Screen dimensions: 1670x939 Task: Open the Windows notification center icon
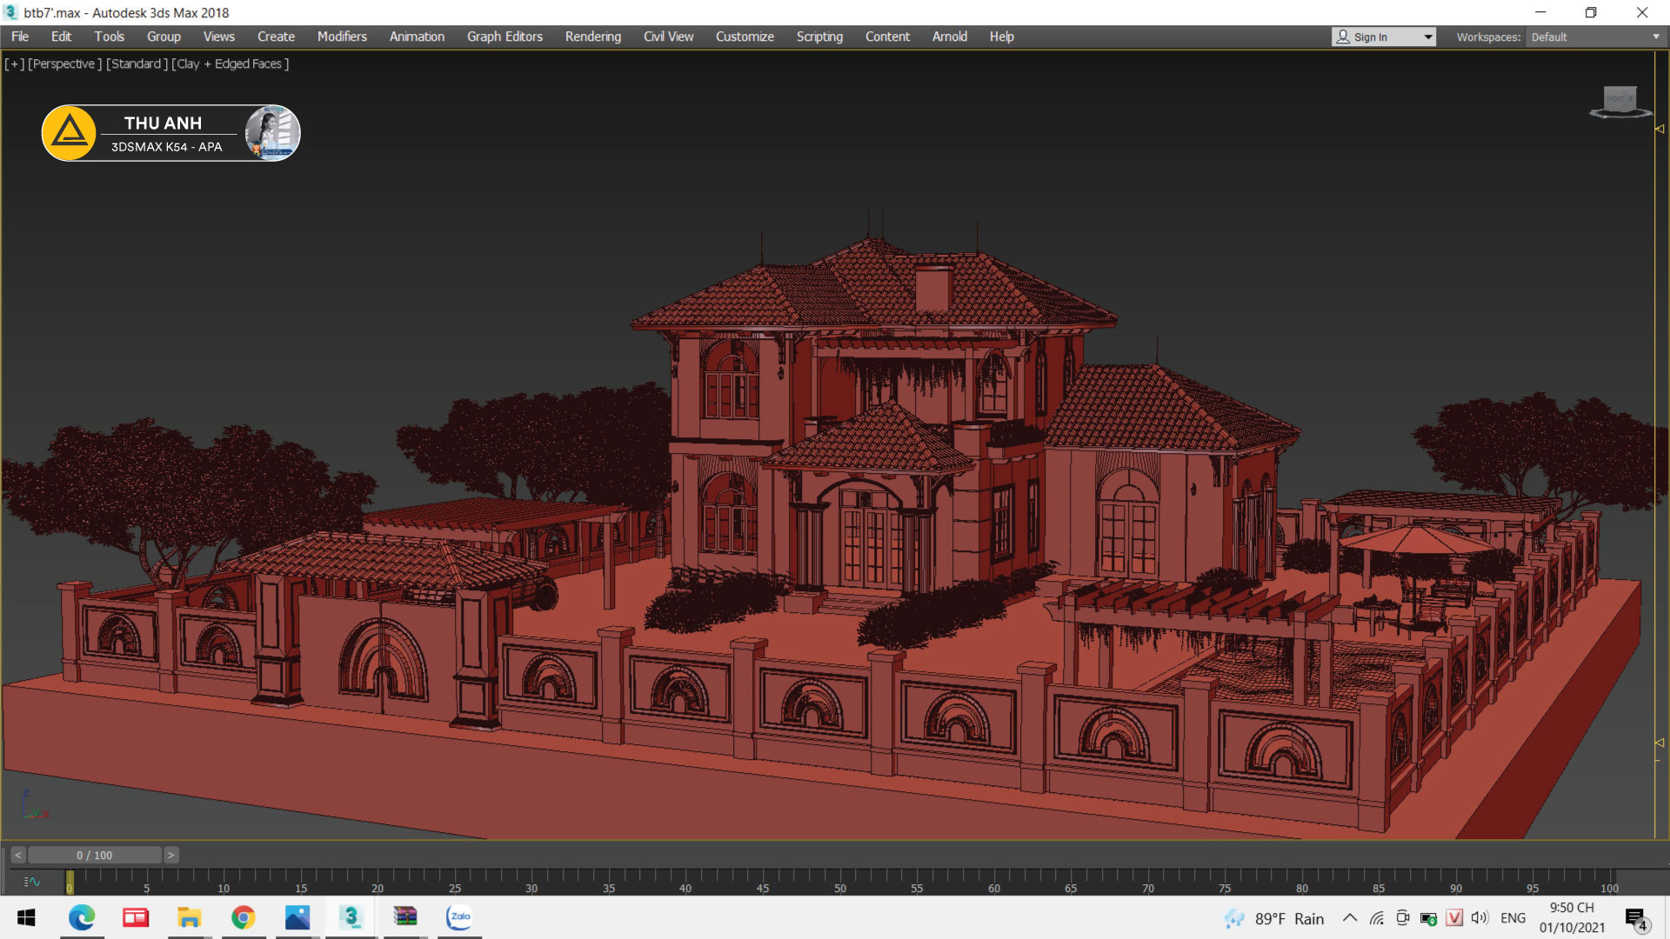(1635, 918)
